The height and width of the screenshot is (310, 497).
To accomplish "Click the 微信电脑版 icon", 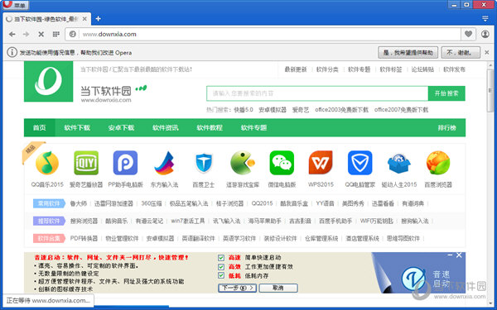I will pyautogui.click(x=282, y=163).
